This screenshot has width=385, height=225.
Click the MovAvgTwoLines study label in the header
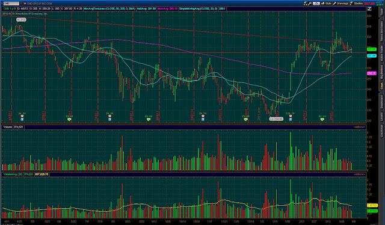[109, 8]
